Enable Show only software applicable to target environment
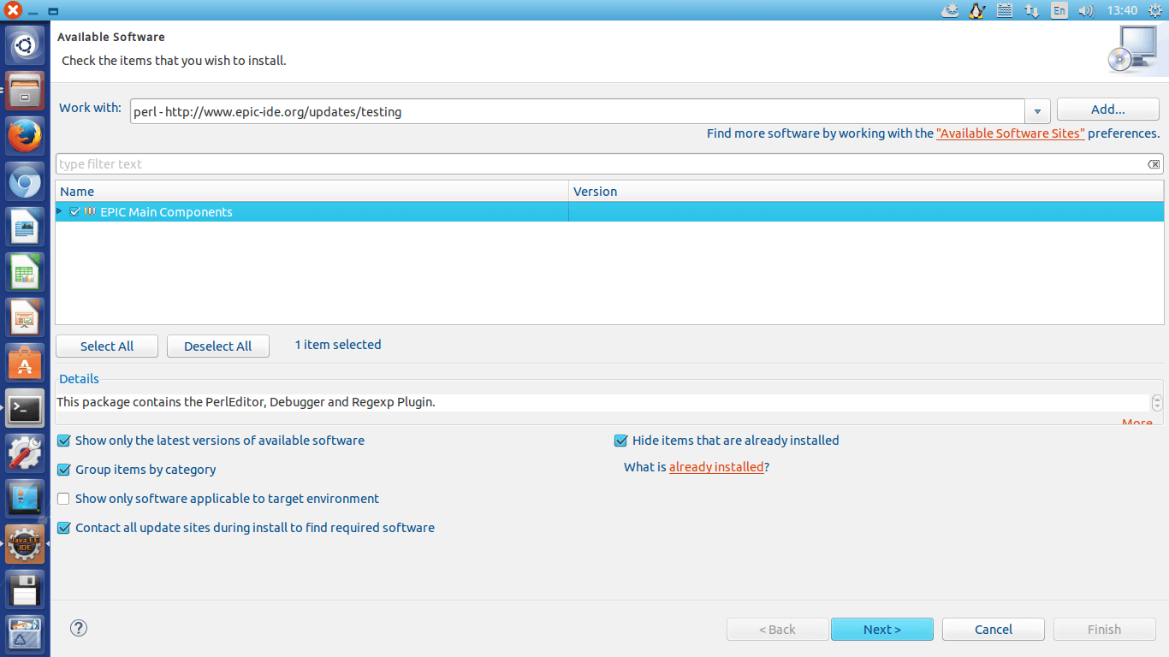This screenshot has width=1169, height=657. coord(63,499)
